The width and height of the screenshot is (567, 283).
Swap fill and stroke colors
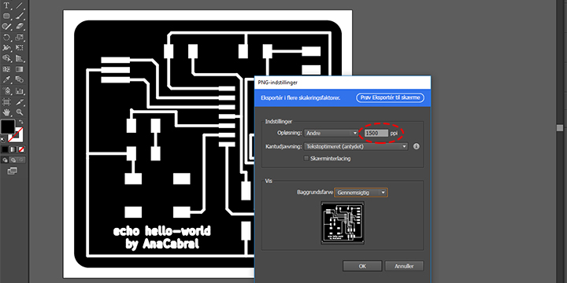click(x=21, y=122)
